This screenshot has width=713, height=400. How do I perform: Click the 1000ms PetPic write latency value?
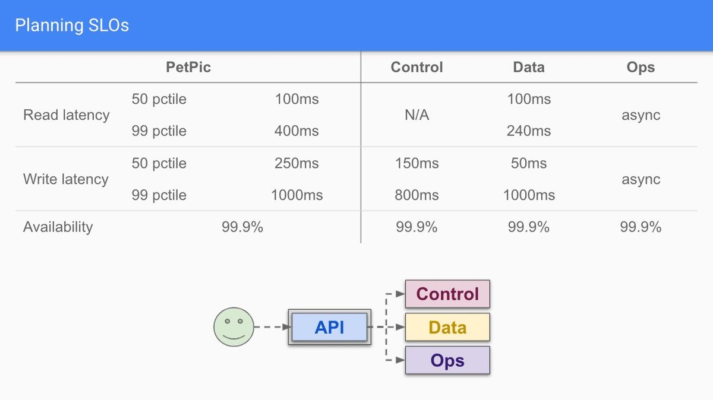pyautogui.click(x=296, y=195)
